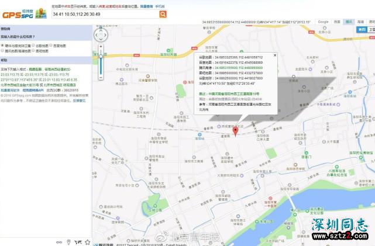This screenshot has height=246, width=375.
Task: Switch to the 高德 map tab
Action: coord(360,22)
